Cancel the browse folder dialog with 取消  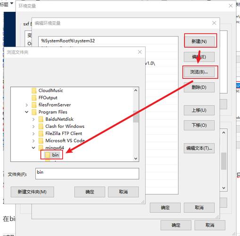[124, 192]
